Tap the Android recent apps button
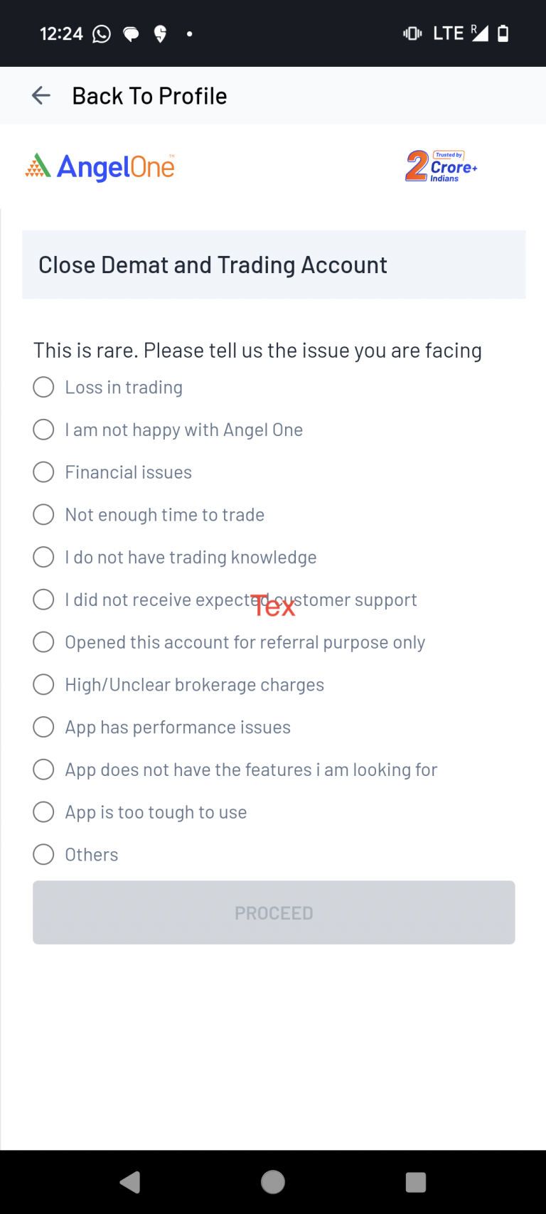The image size is (546, 1214). 415,1182
